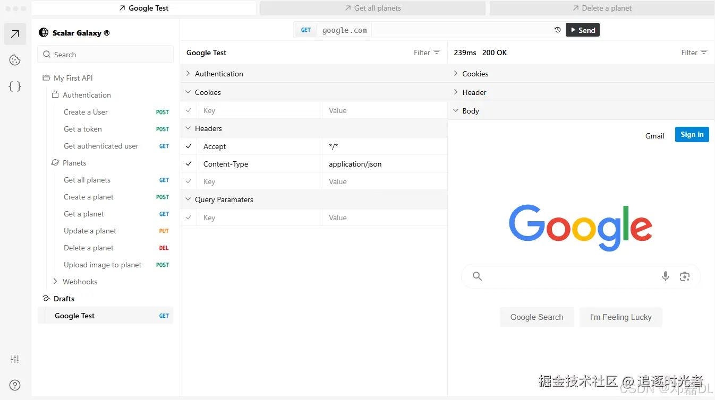Toggle the Content-Type header checkbox
The height and width of the screenshot is (400, 715).
[189, 164]
